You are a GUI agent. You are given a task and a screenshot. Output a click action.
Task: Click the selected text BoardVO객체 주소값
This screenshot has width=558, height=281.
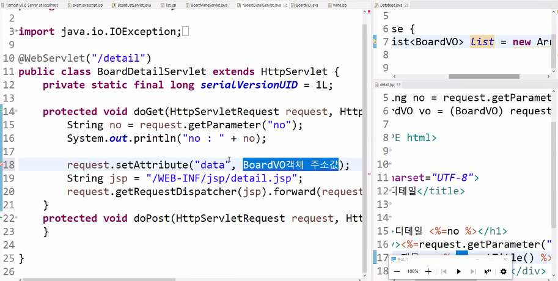290,165
